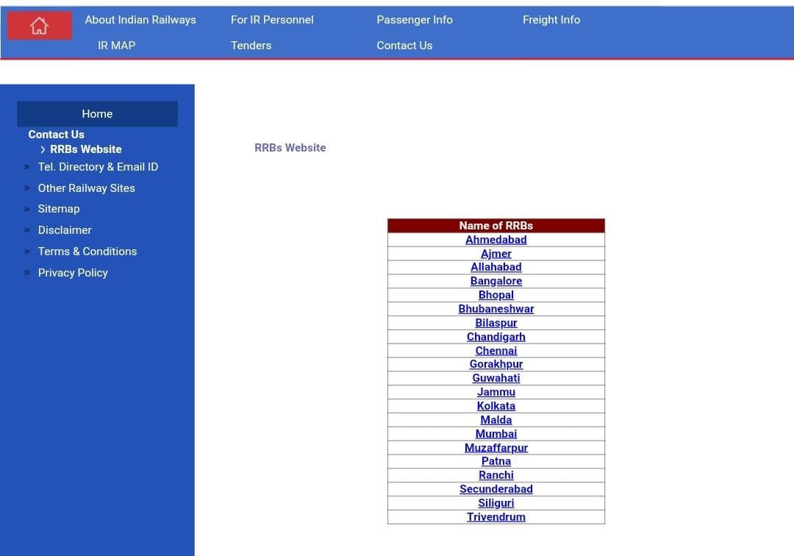Click the red home icon button
Image resolution: width=794 pixels, height=556 pixels.
[x=40, y=26]
